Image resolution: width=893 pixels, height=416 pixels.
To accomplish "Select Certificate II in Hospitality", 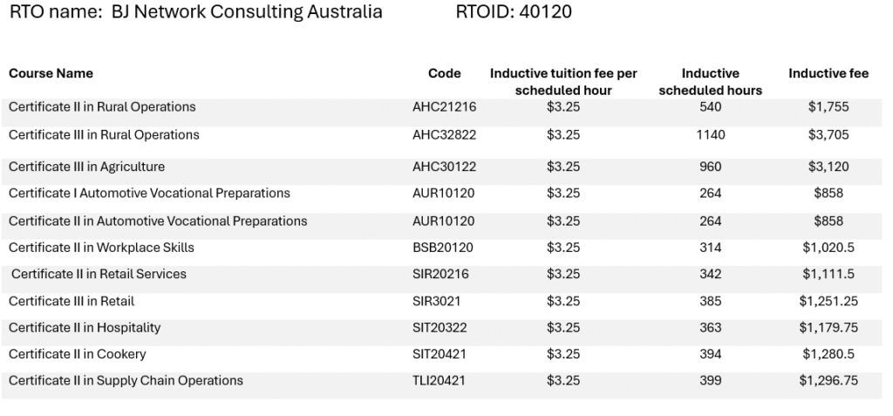I will (x=85, y=328).
